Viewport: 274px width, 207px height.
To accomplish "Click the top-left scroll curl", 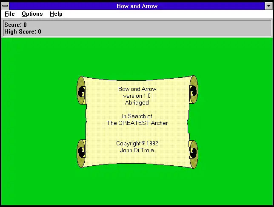I will tap(81, 91).
